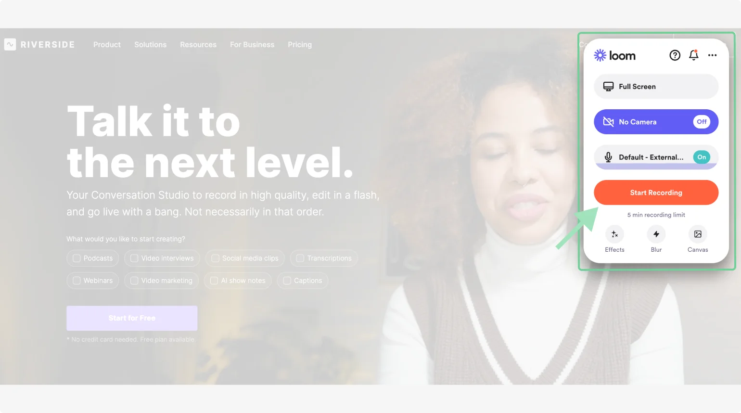741x413 pixels.
Task: Click the Start Recording button
Action: (656, 193)
